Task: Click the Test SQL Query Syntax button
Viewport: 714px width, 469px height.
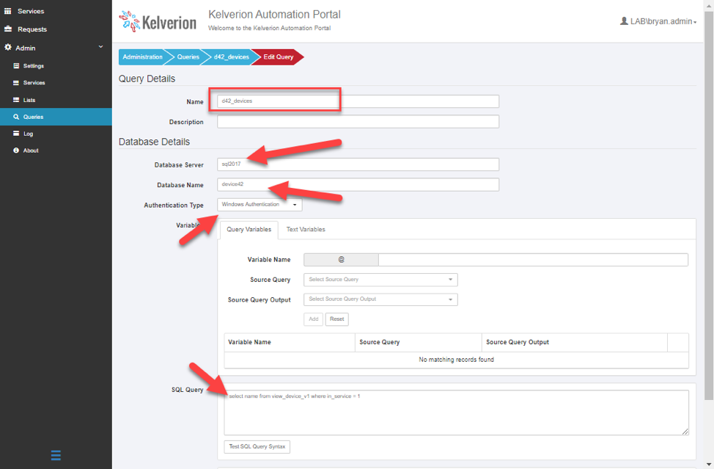Action: pos(257,447)
